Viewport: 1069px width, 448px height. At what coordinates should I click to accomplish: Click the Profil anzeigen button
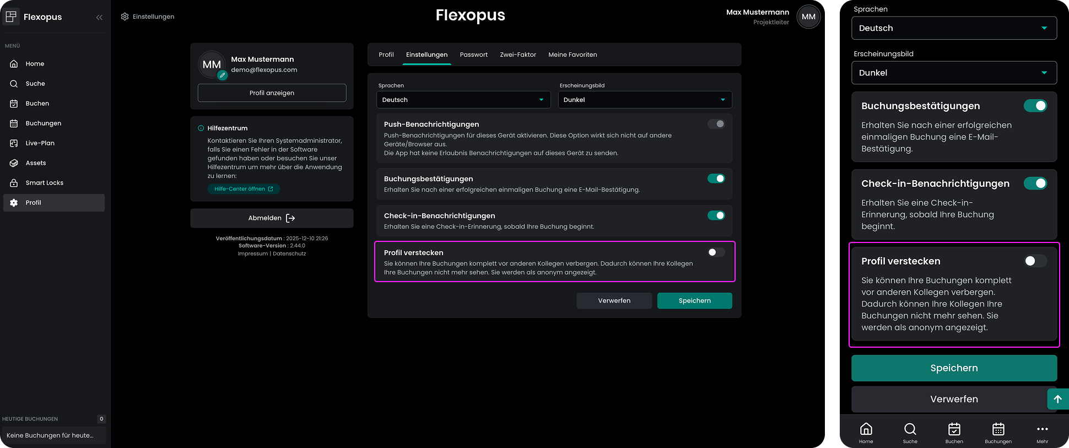pos(272,93)
